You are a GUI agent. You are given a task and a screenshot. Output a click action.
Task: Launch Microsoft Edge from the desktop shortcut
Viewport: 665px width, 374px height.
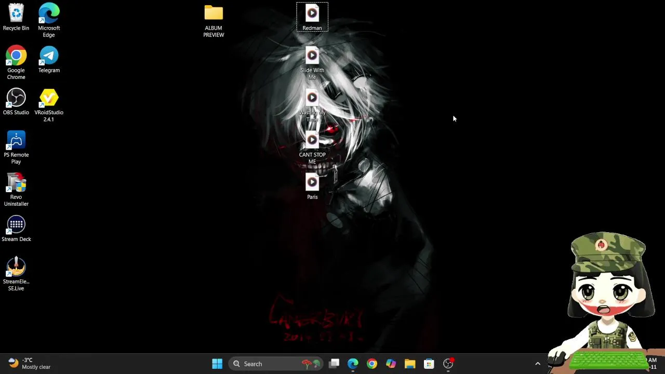[x=49, y=20]
